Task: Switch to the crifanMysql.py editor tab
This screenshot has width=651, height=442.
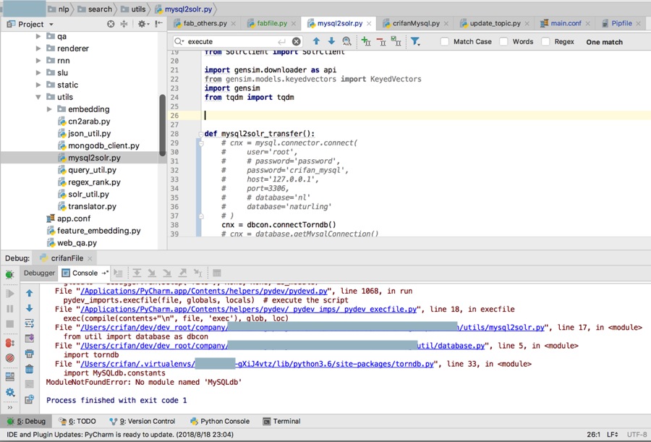Action: 415,24
